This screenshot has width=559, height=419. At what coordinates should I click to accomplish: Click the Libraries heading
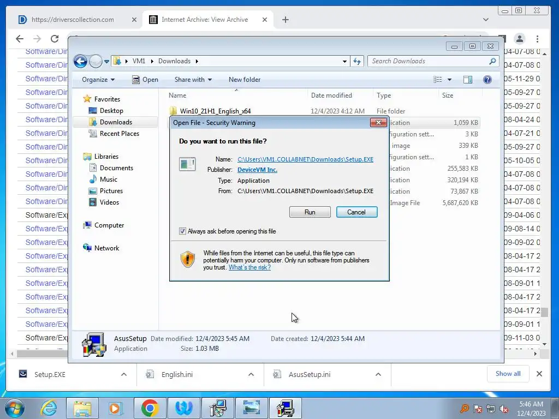click(106, 157)
